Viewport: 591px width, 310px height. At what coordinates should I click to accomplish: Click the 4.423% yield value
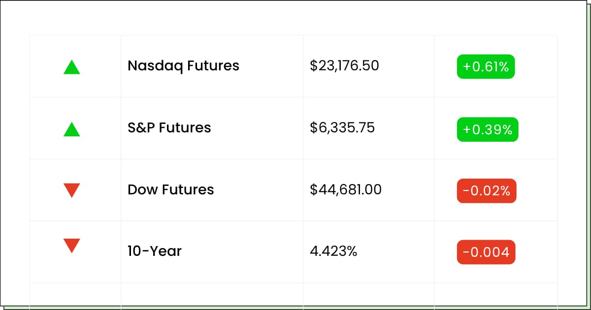tap(333, 251)
